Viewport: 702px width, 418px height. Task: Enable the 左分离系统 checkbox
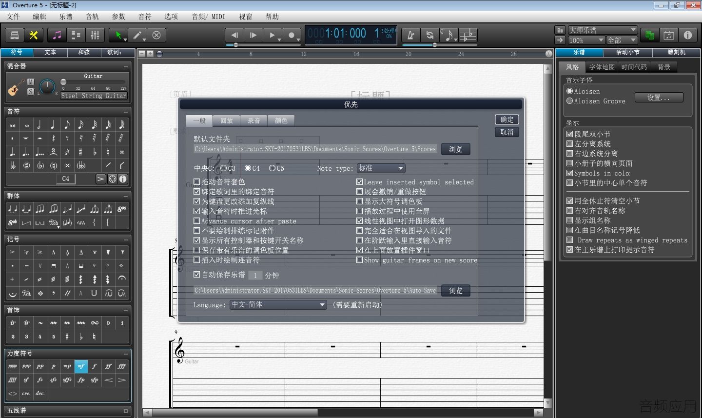569,144
